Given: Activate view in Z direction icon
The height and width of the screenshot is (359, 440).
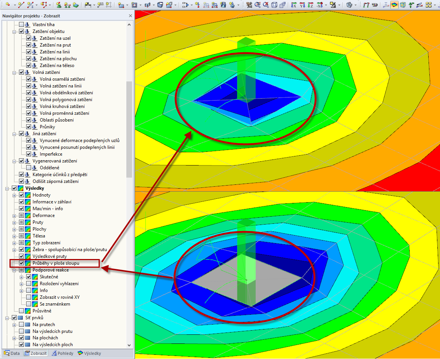Looking at the screenshot, I should click(310, 5).
